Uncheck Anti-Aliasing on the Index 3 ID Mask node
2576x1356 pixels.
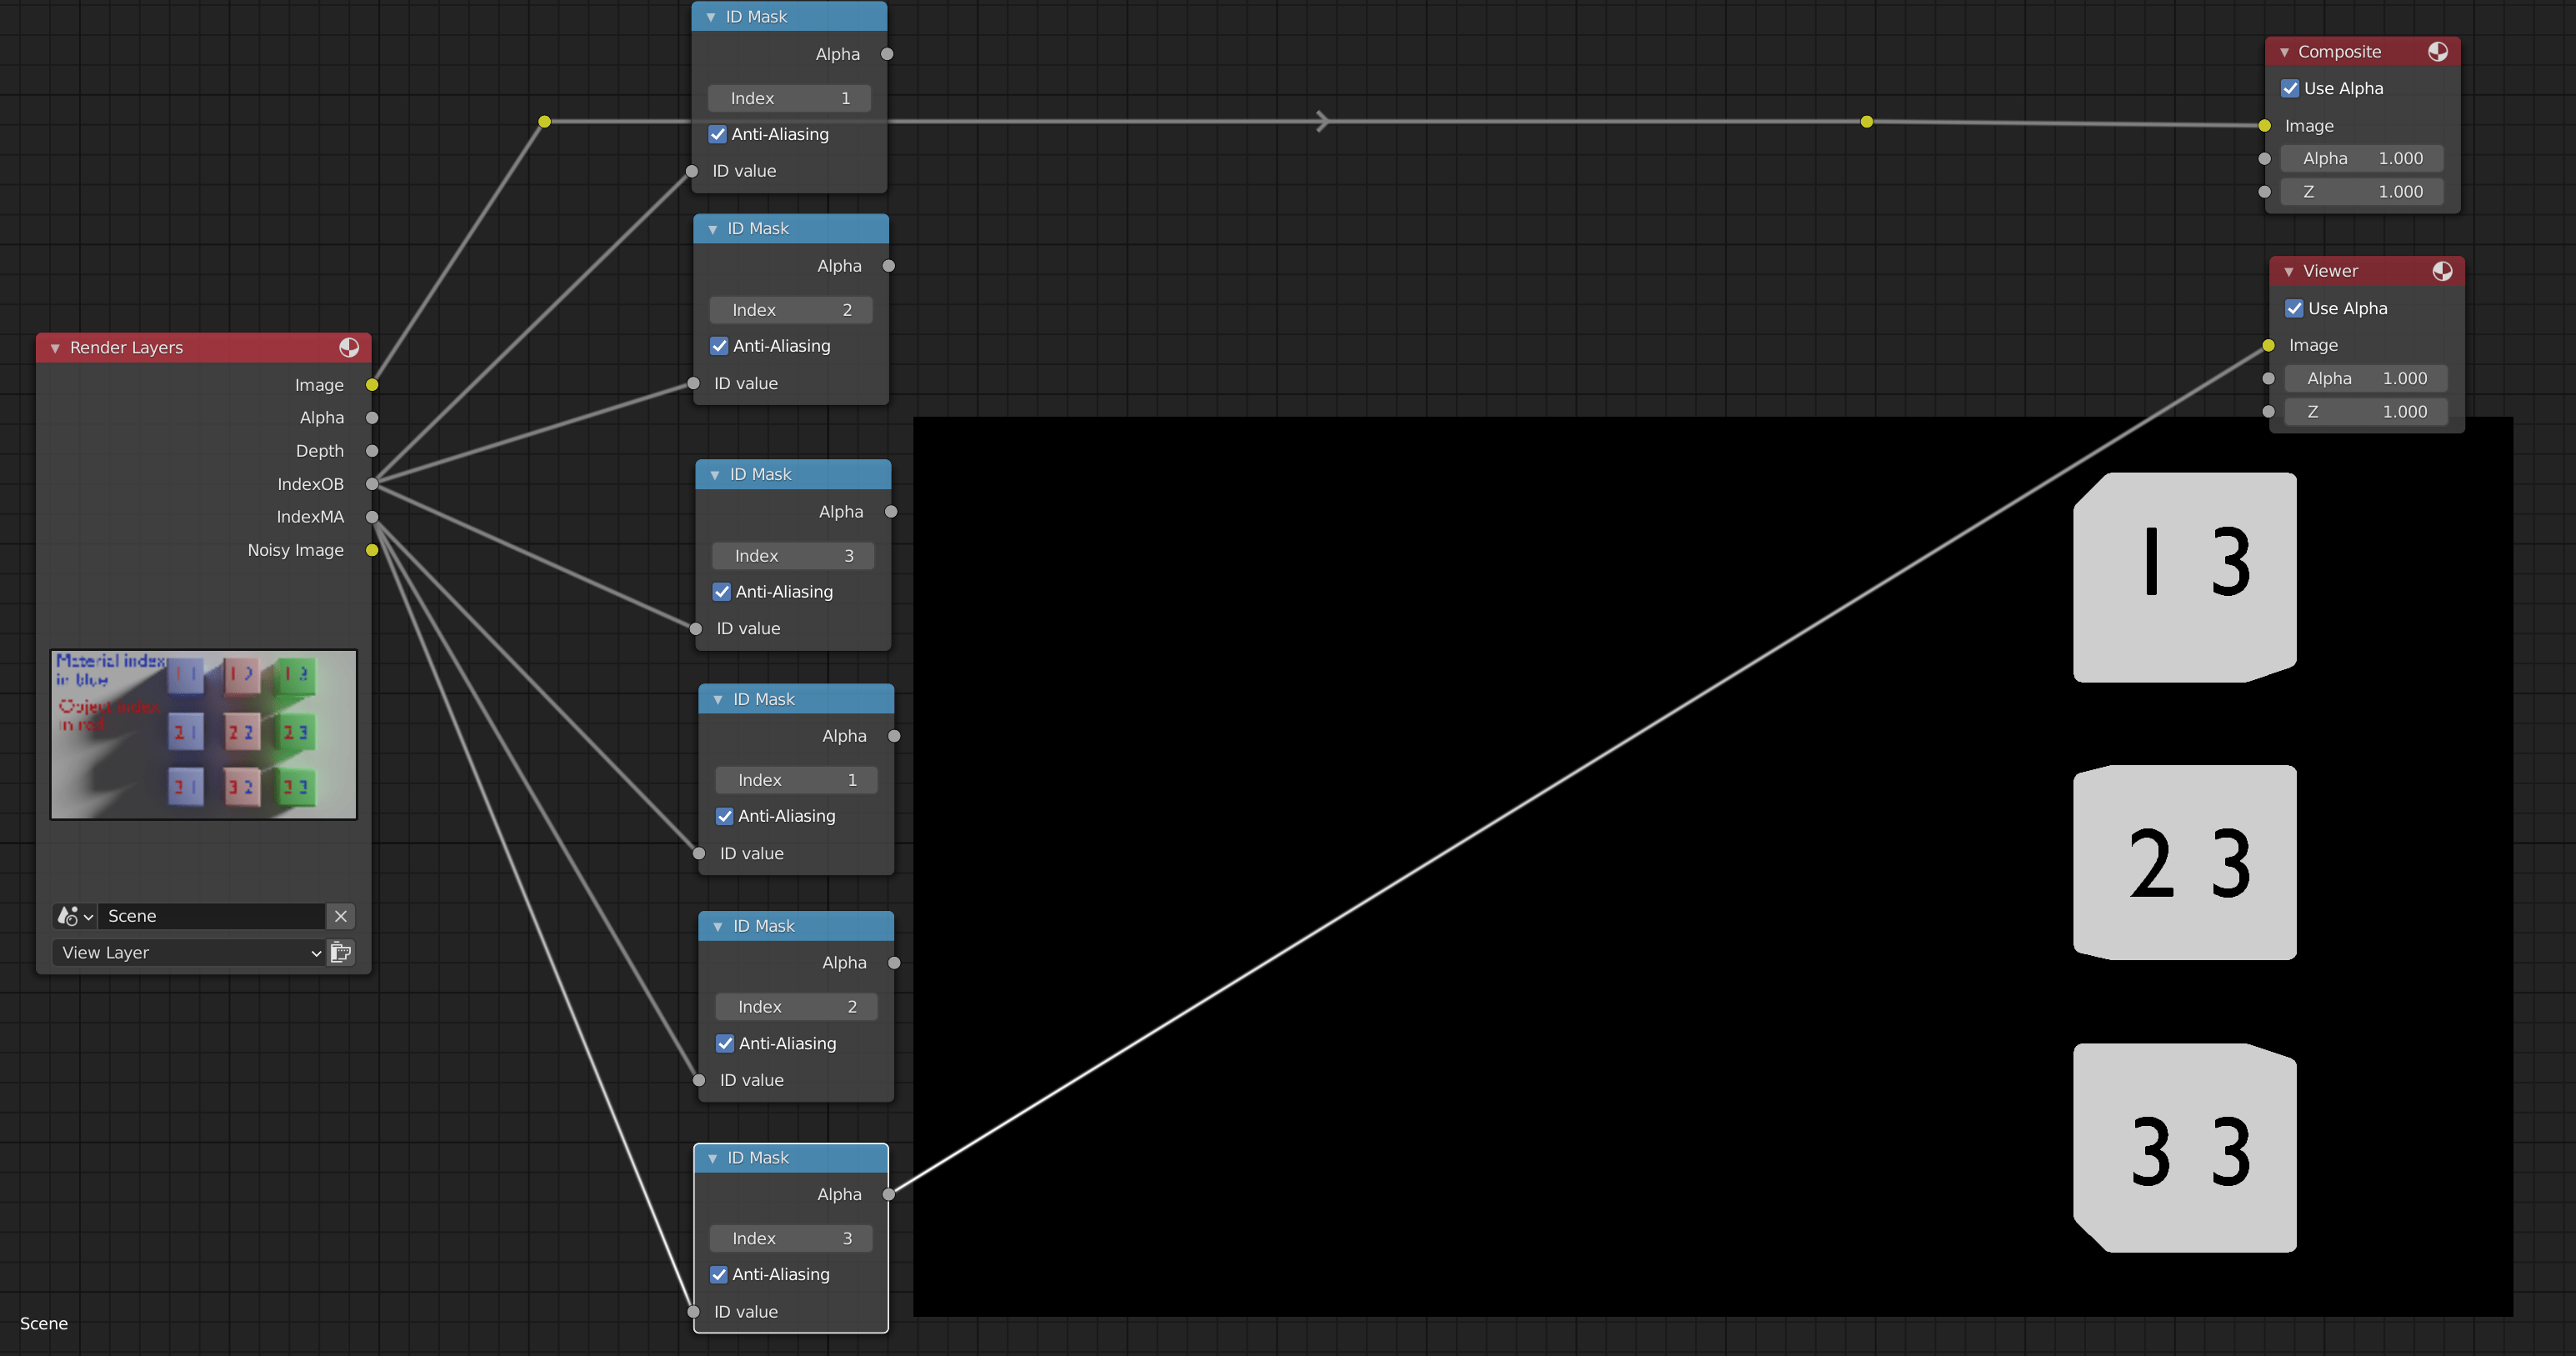722,591
